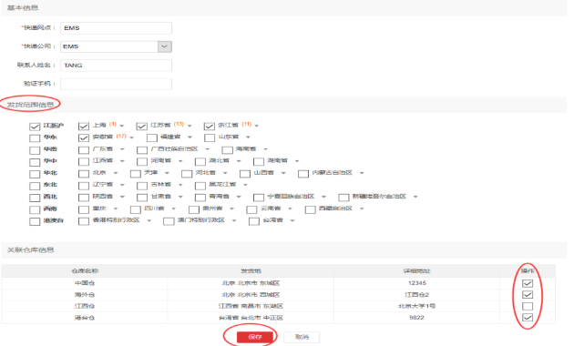Check the 黑龙江省 checkbox
This screenshot has width=574, height=346.
coord(200,186)
